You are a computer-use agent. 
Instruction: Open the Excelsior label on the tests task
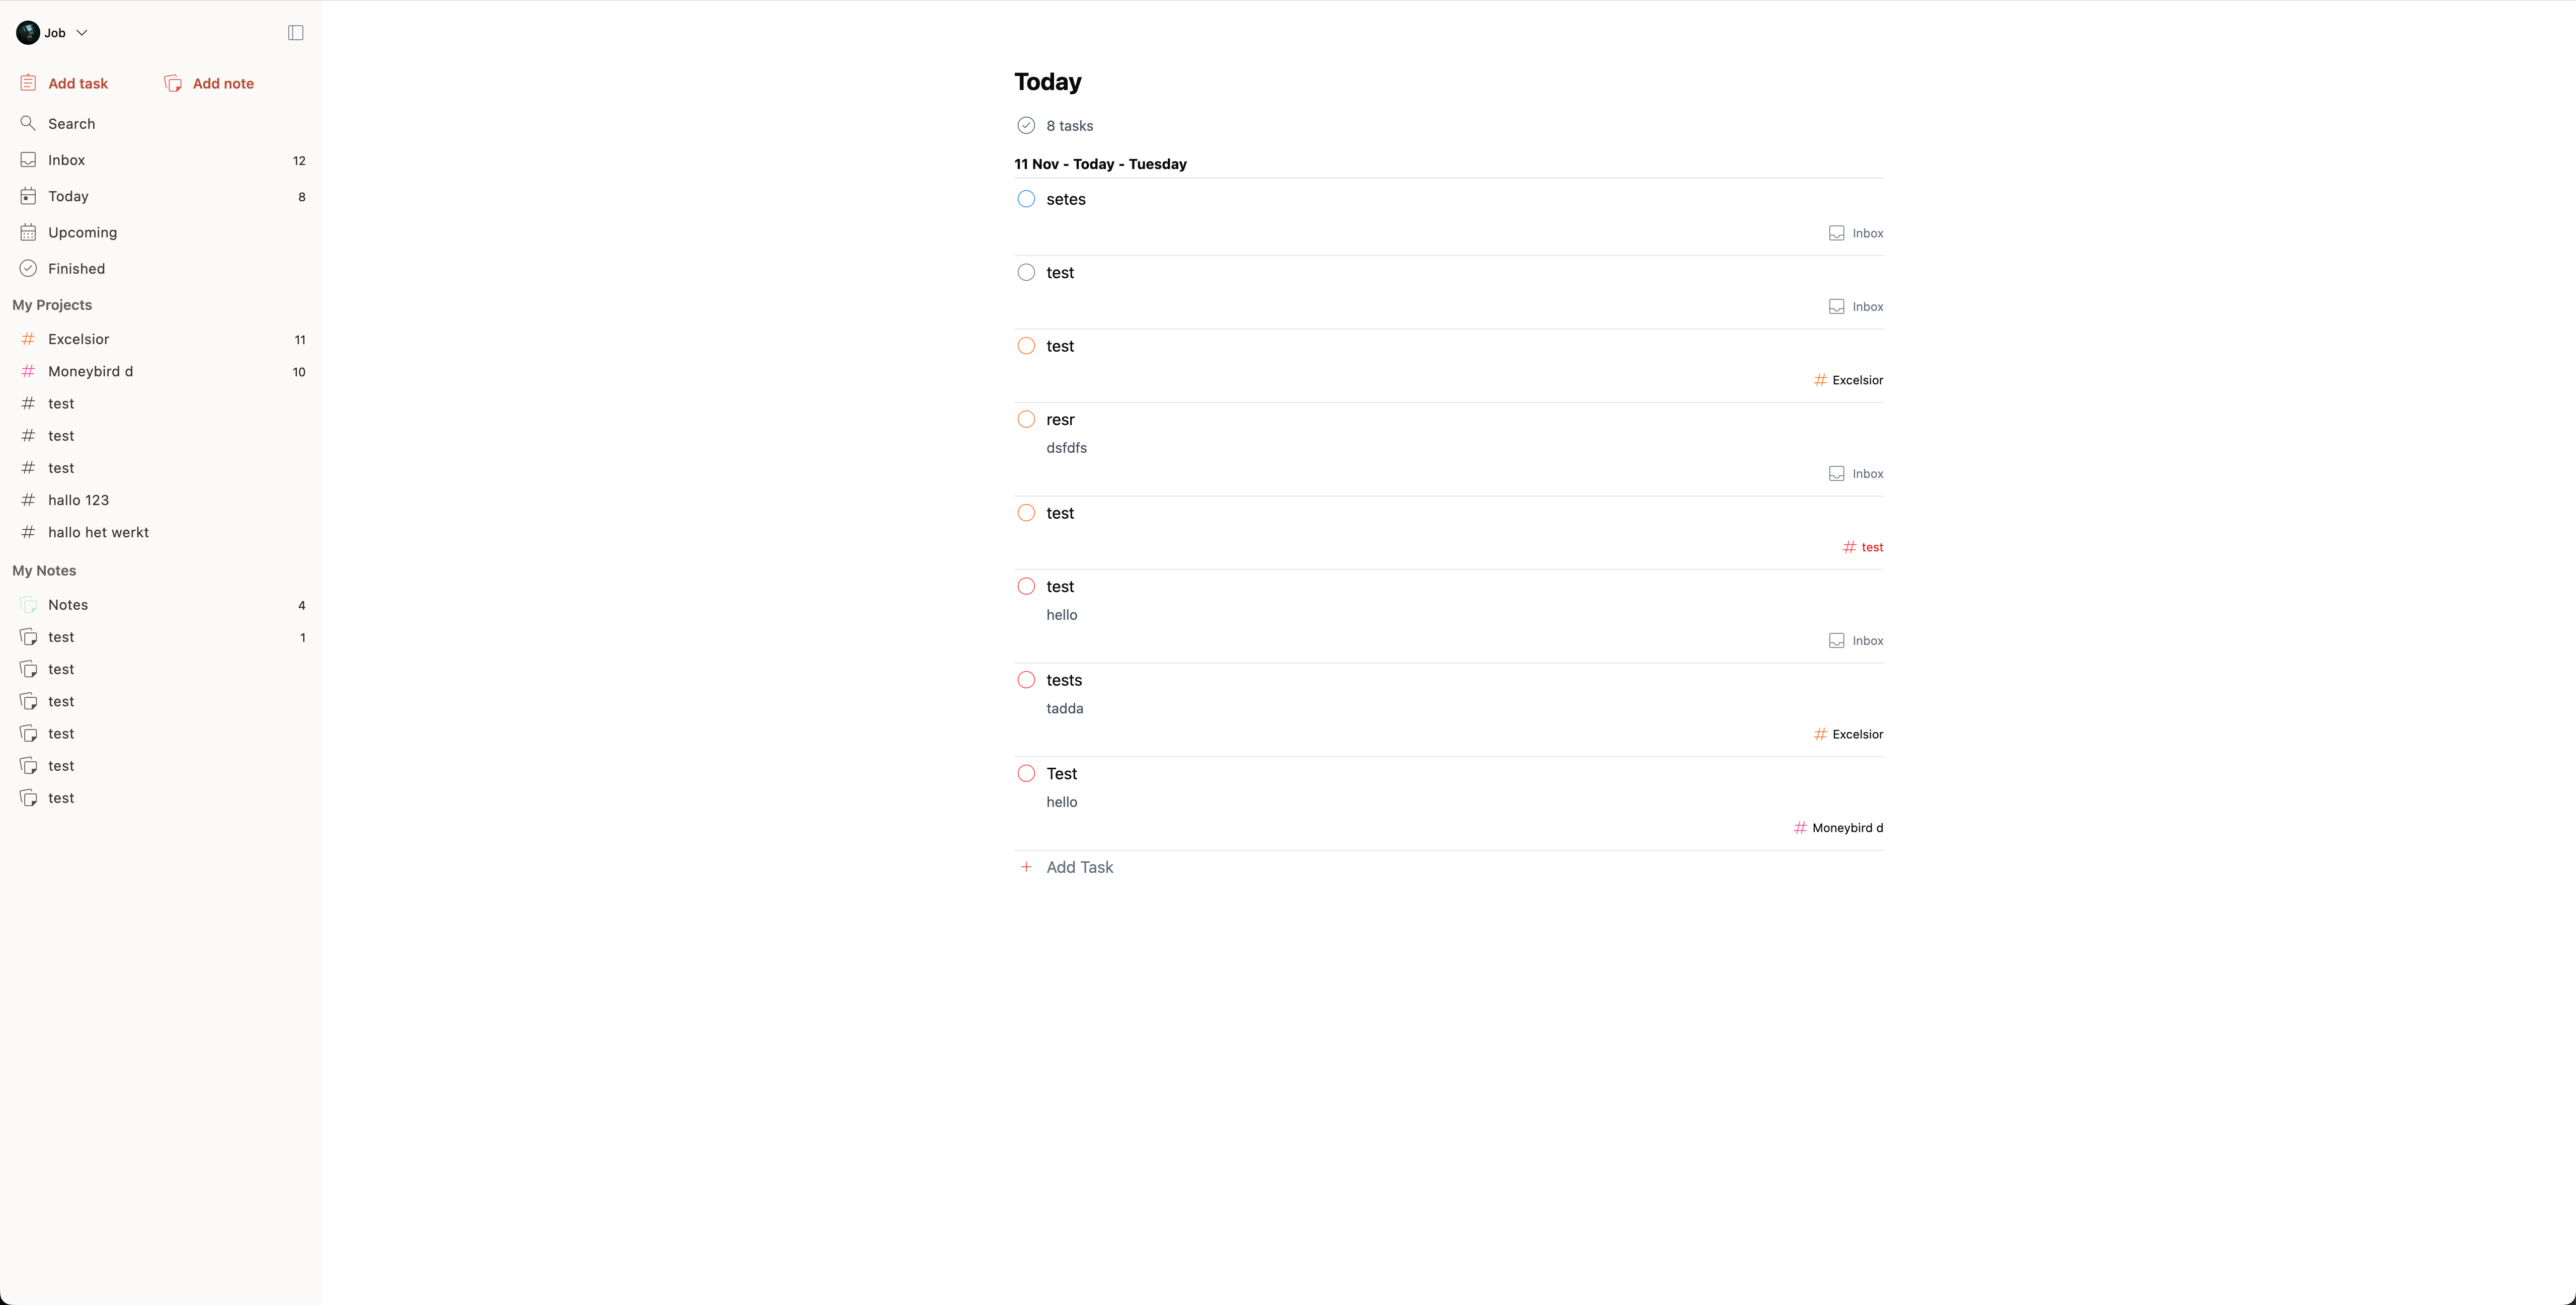click(1847, 733)
